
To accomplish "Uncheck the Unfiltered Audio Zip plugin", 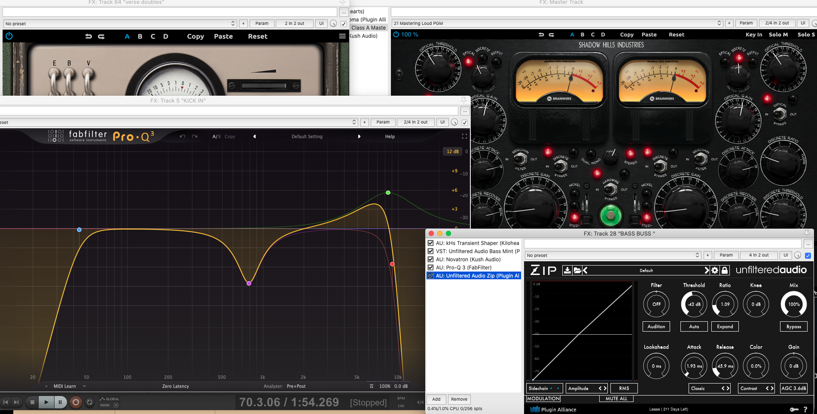I will (x=430, y=275).
